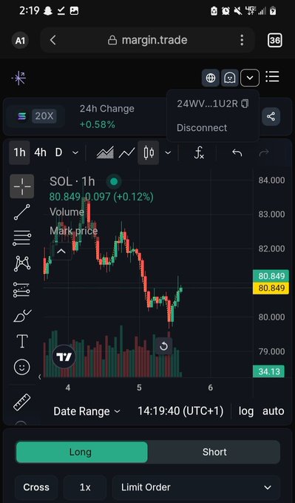Toggle auto scale

(274, 411)
